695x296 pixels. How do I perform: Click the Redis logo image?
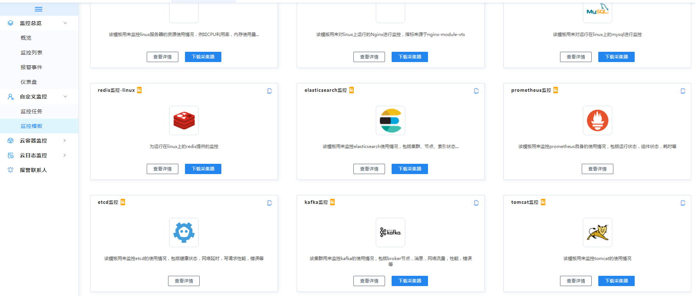coord(184,120)
